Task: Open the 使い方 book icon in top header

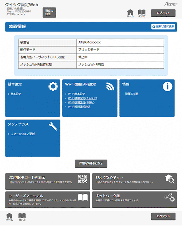Action: (x=142, y=13)
